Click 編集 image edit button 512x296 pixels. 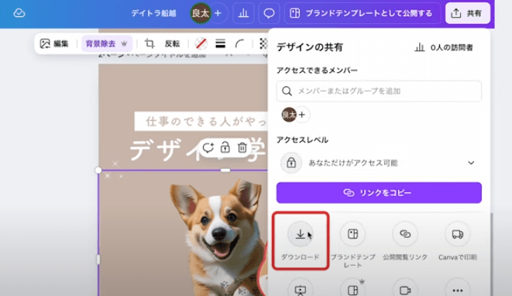coord(54,43)
